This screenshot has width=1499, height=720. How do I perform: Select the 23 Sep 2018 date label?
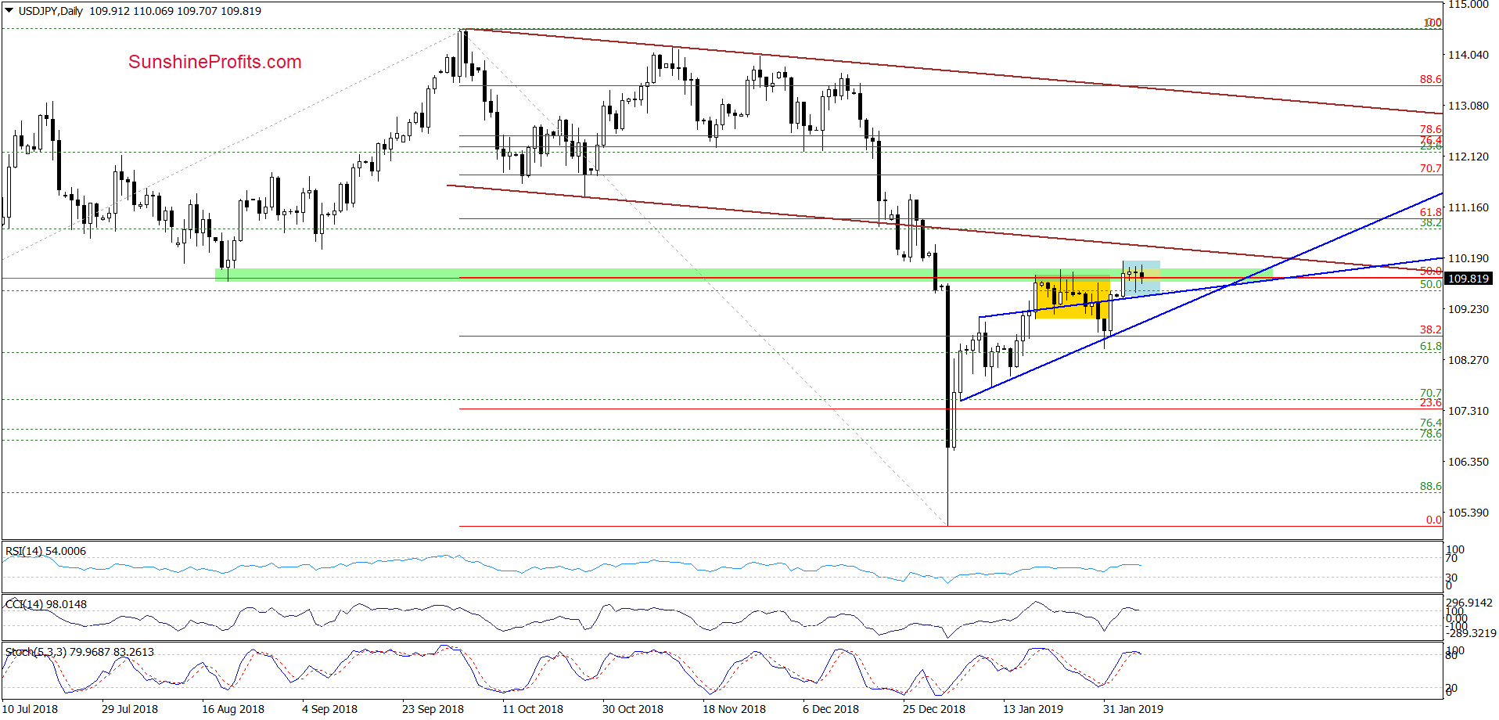tap(433, 709)
